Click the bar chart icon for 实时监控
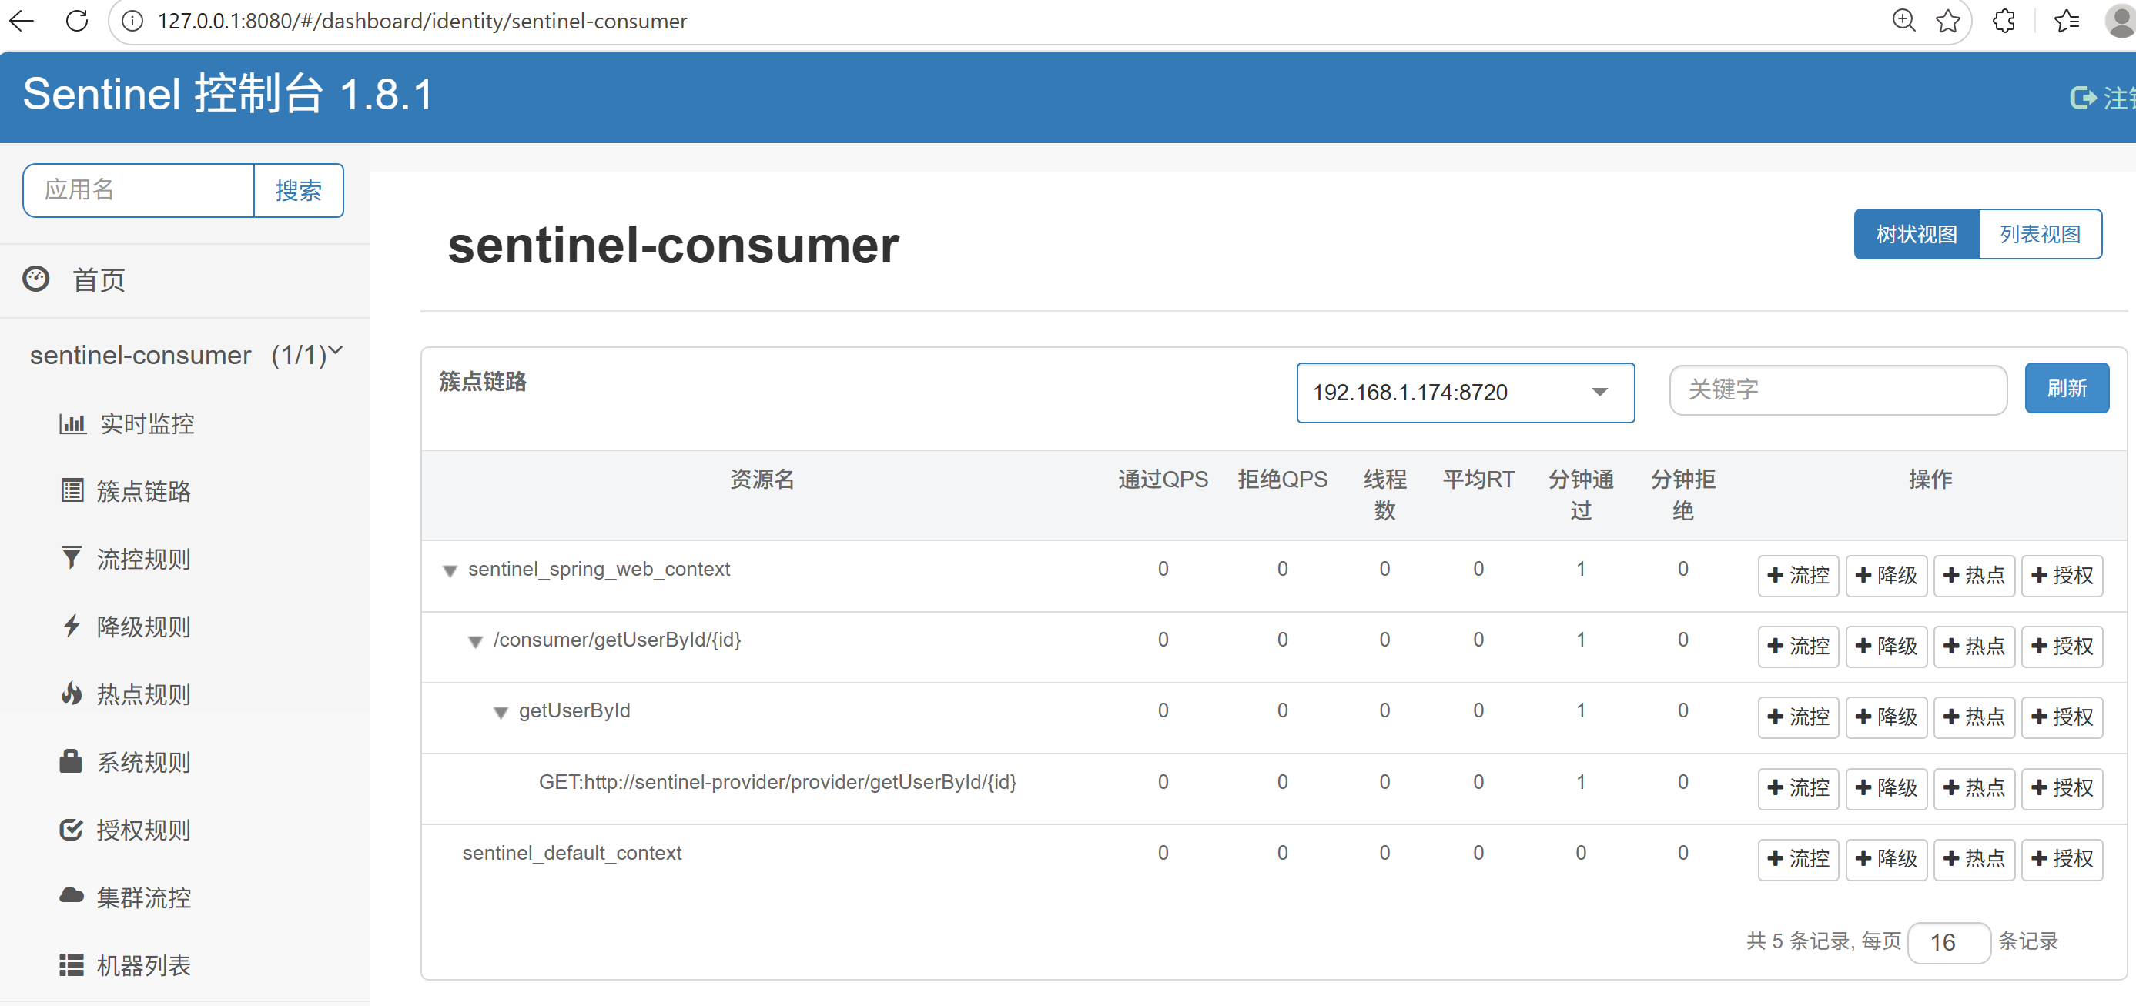This screenshot has height=1006, width=2136. click(72, 424)
